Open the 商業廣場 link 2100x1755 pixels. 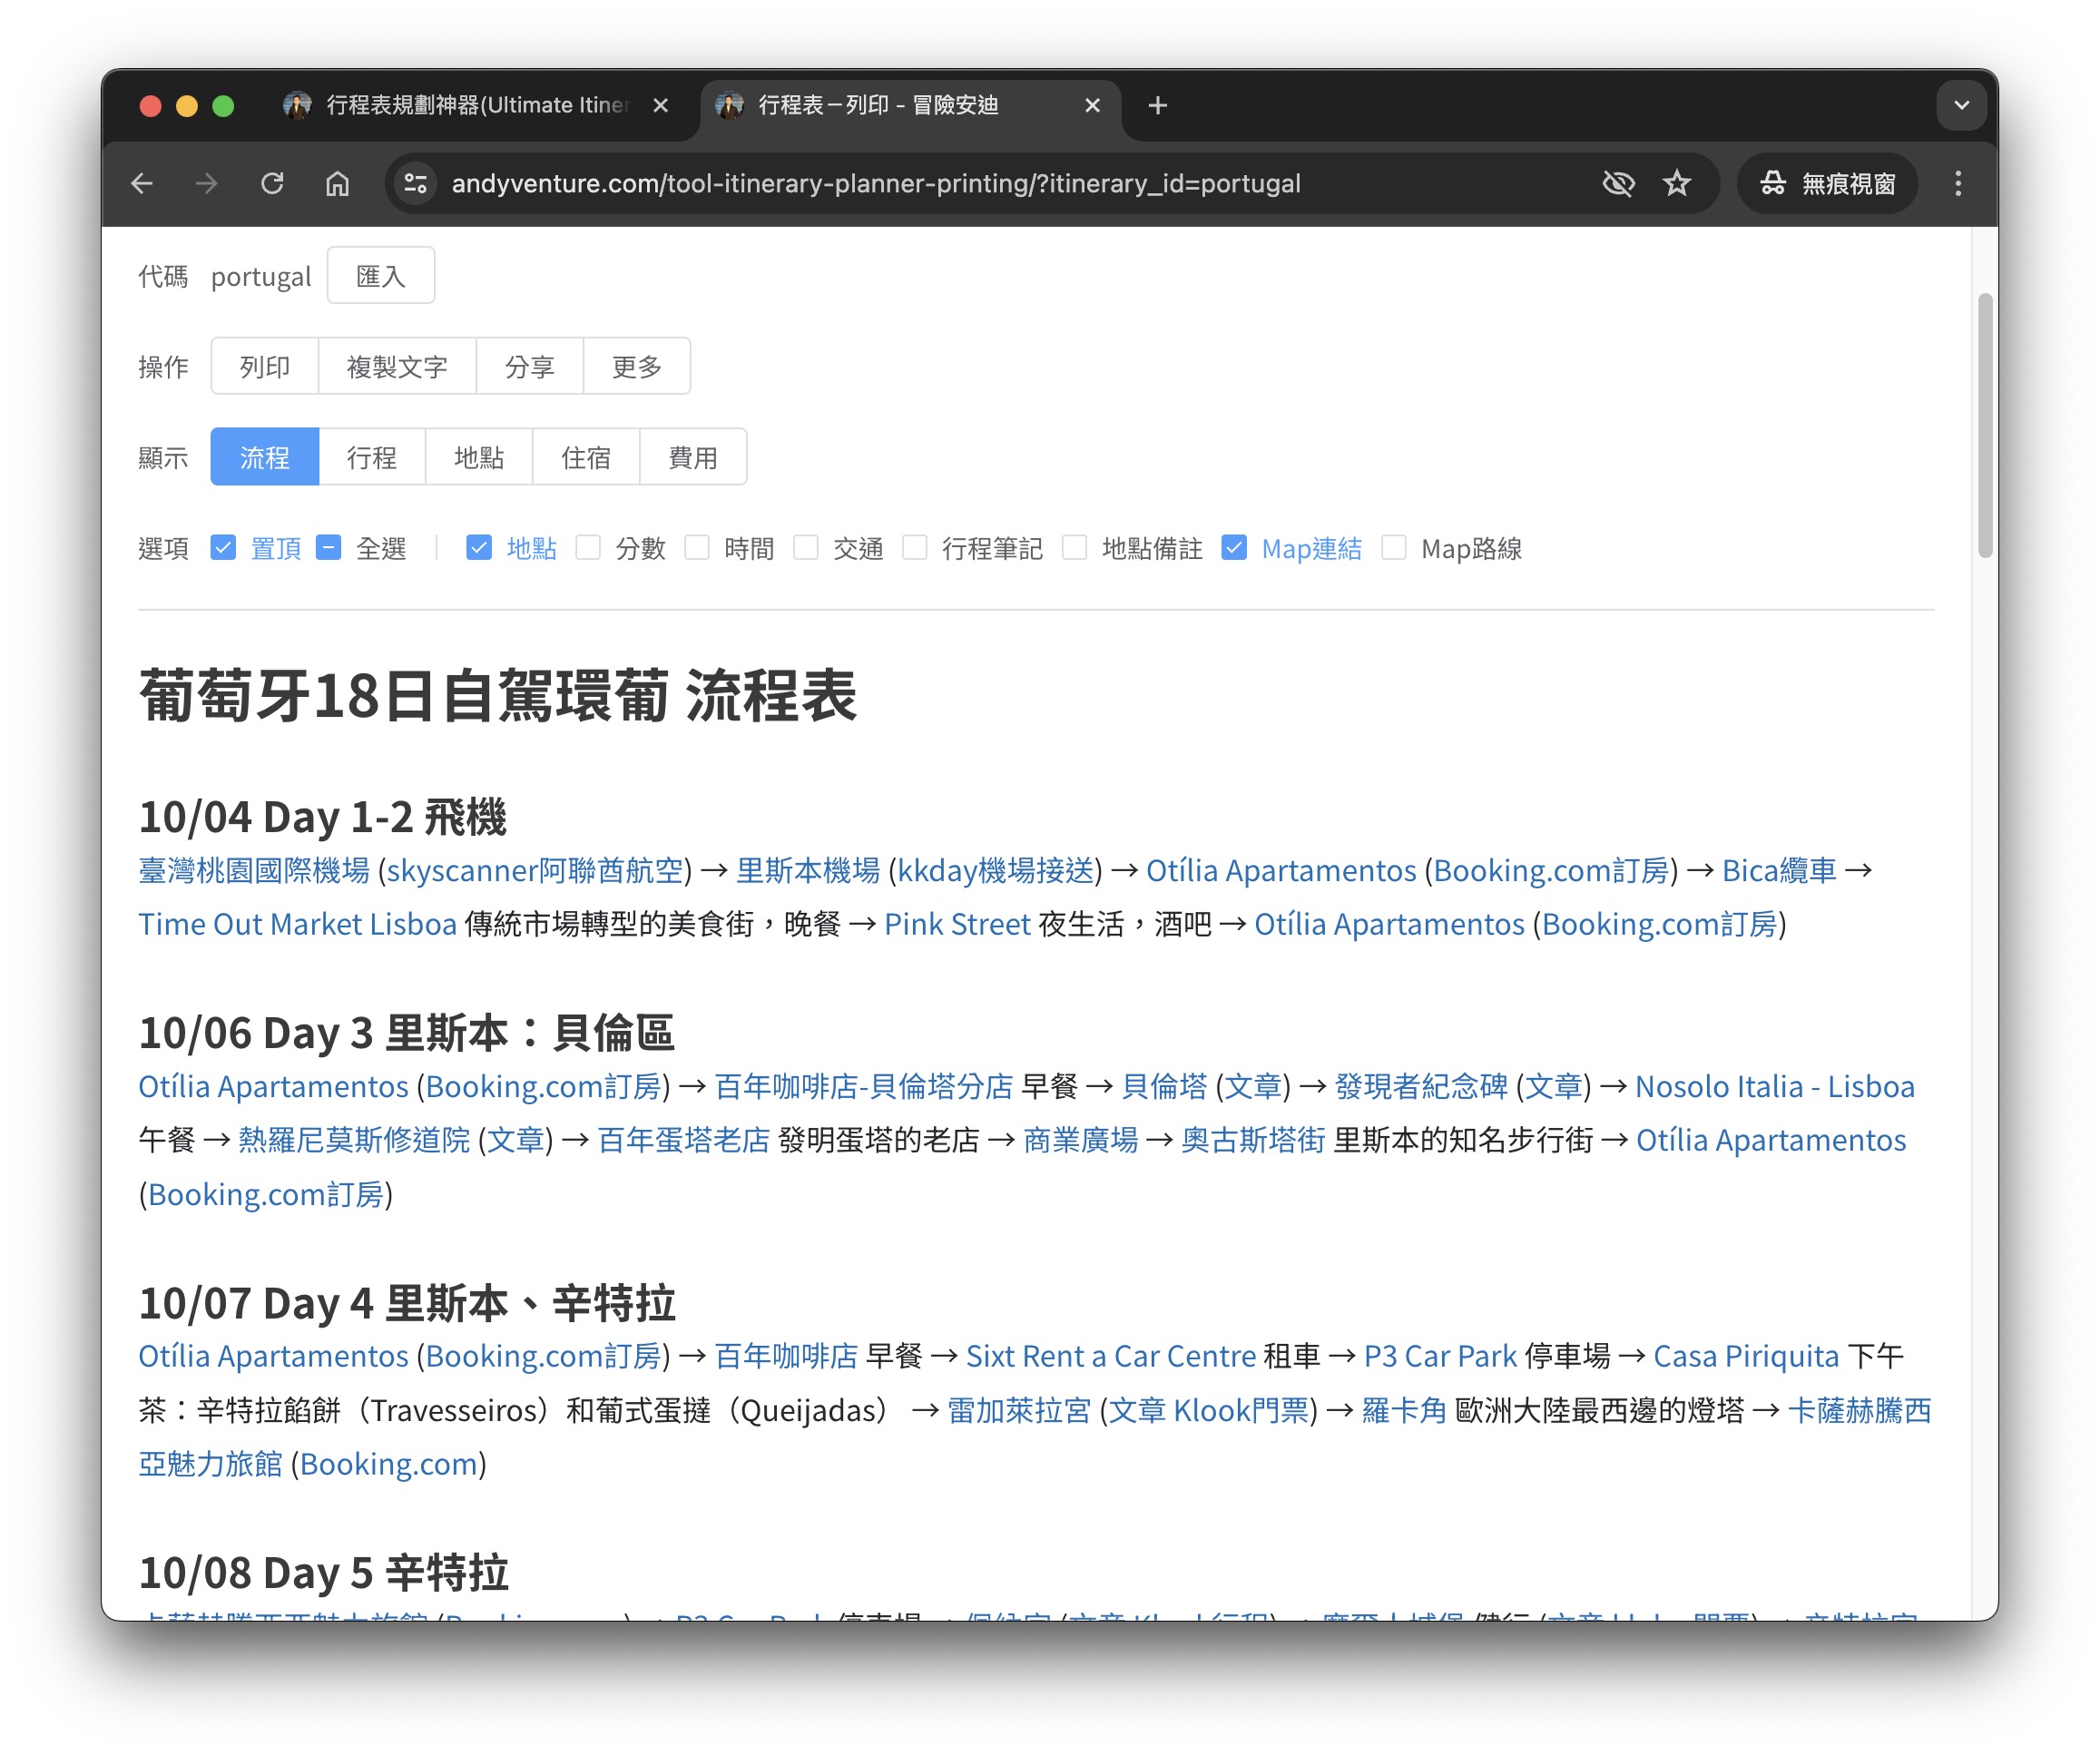point(1081,1141)
